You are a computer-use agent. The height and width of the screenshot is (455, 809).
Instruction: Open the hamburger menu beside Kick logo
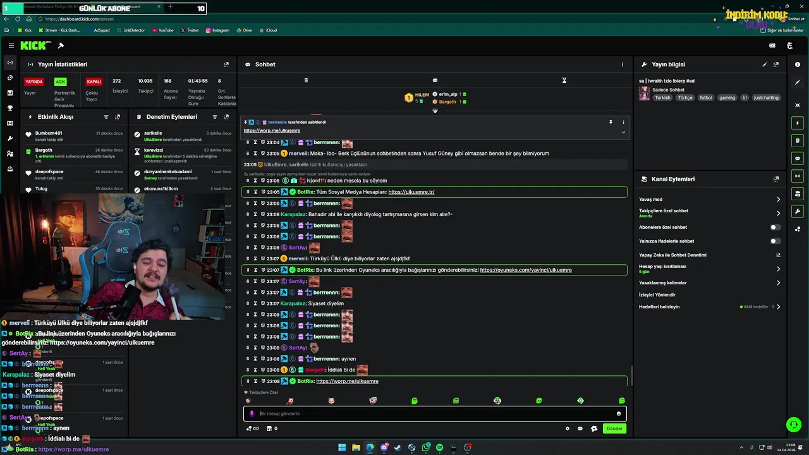[x=11, y=45]
